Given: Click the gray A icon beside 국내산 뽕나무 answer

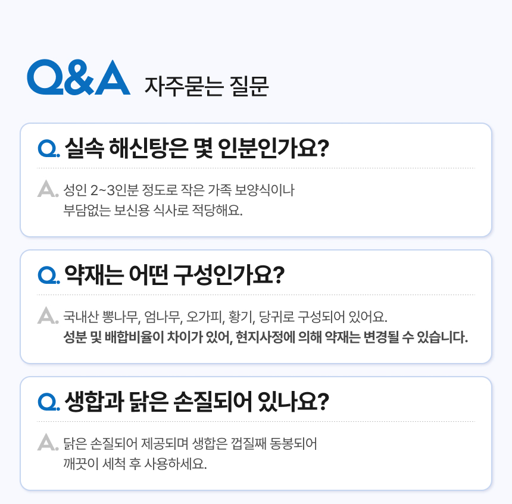Looking at the screenshot, I should click(46, 315).
